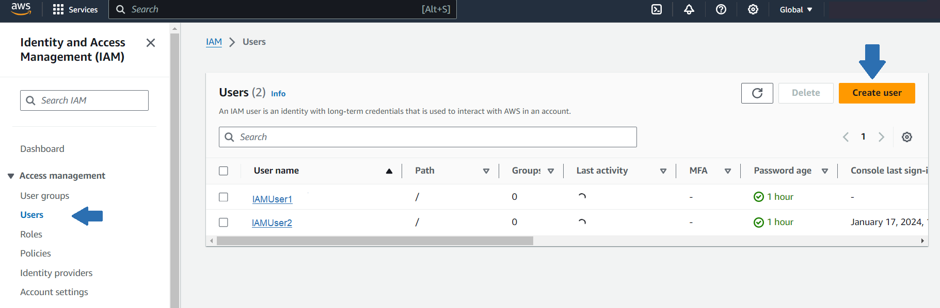Select Users in the sidebar
This screenshot has width=940, height=308.
tap(32, 215)
